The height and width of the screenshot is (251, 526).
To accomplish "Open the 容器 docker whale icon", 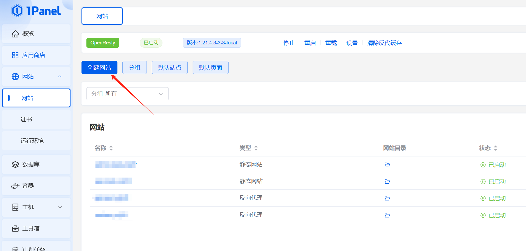I will click(x=15, y=186).
